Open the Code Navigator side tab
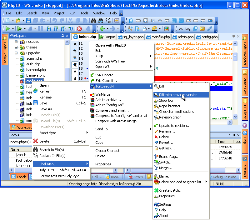The image size is (250, 221). 245,51
